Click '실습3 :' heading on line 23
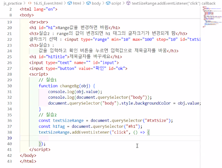222x168 pixels. point(46,45)
